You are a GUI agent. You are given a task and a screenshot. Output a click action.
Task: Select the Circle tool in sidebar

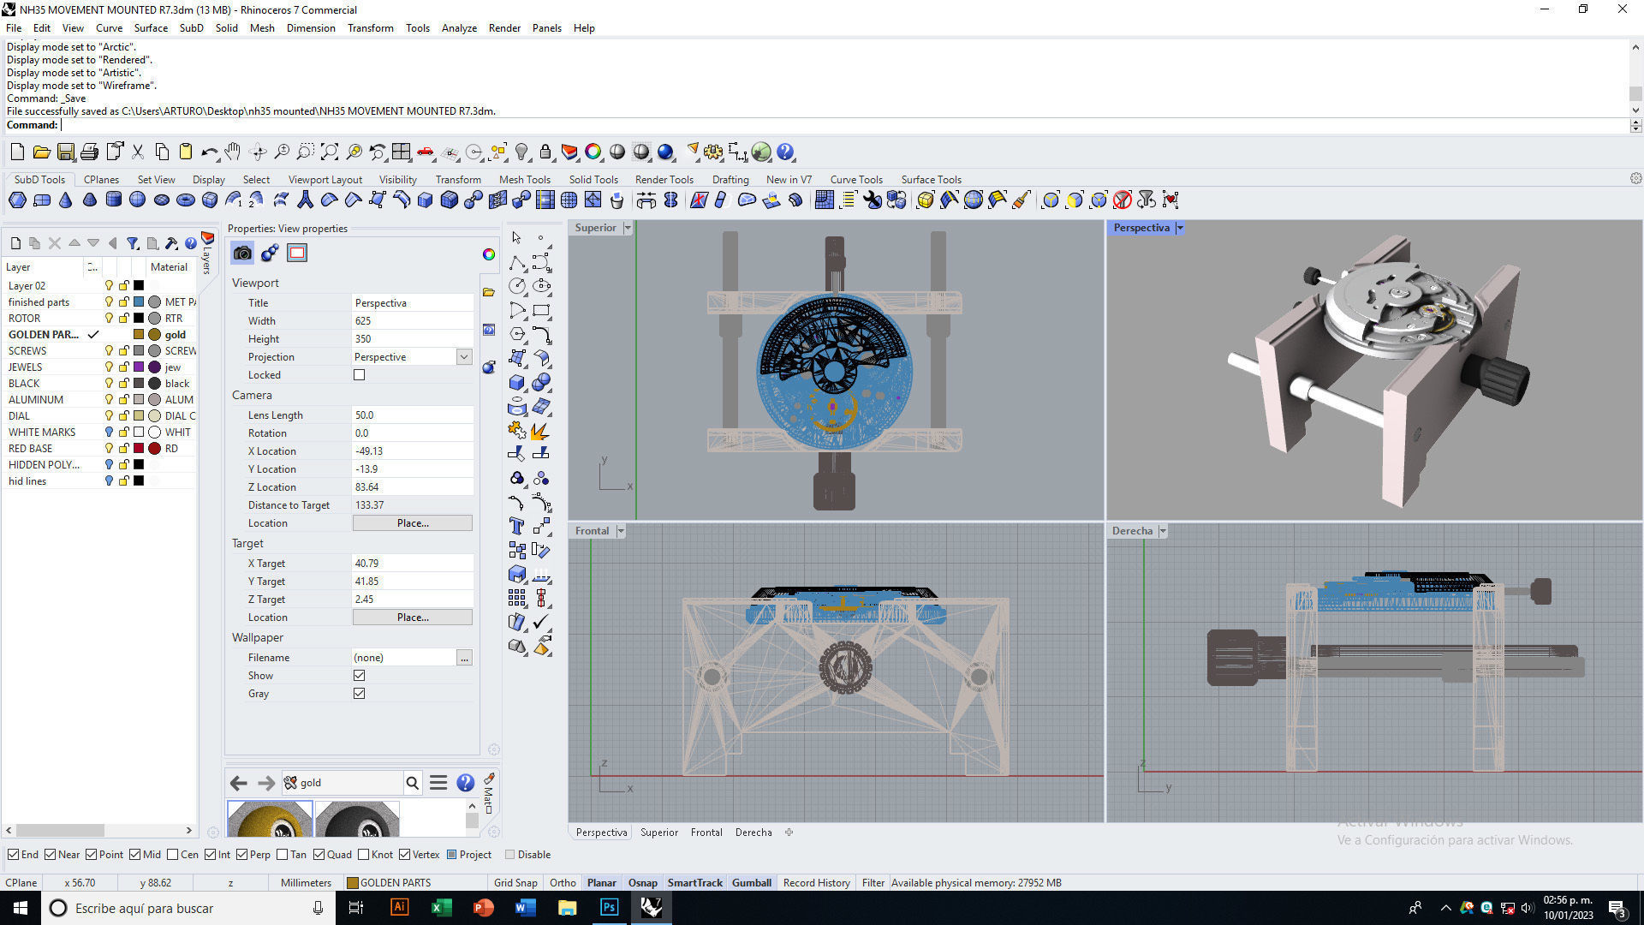coord(517,286)
